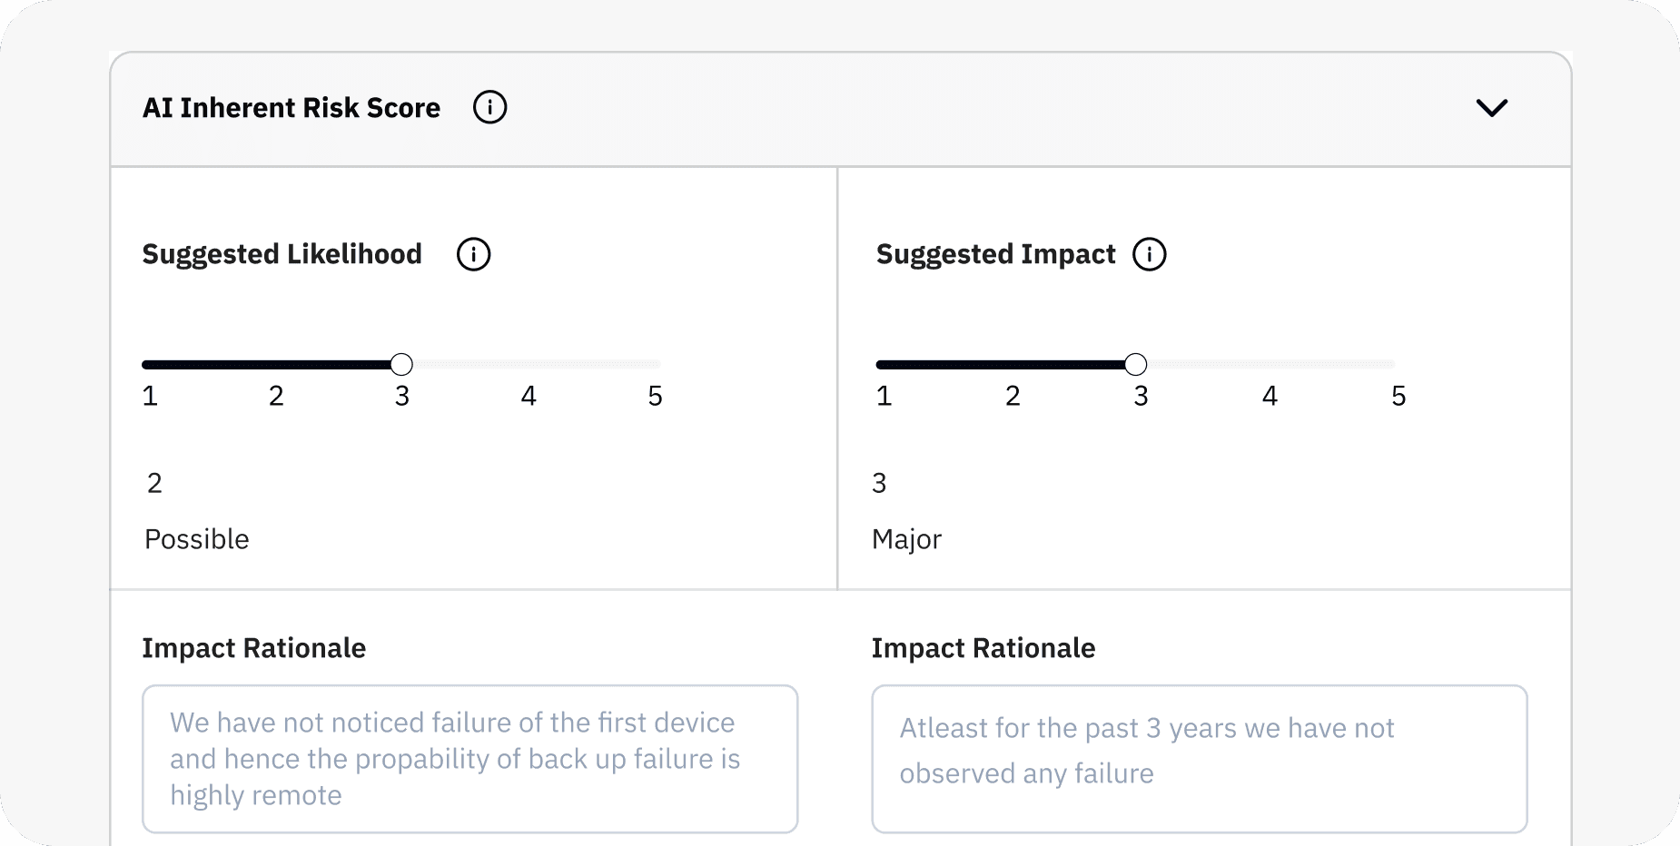This screenshot has height=846, width=1680.
Task: Select the likelihood slider handle
Action: point(401,363)
